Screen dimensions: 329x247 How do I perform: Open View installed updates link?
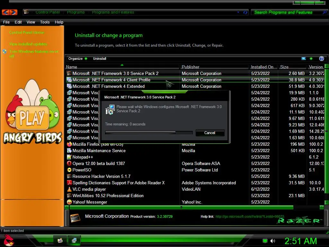pyautogui.click(x=28, y=44)
